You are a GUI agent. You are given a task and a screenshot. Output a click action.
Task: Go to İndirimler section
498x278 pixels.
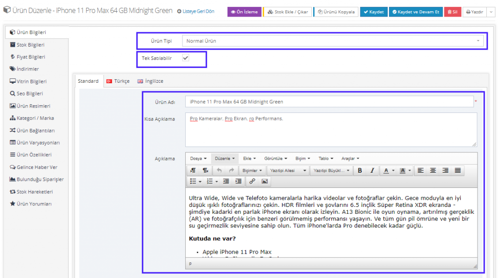(x=28, y=69)
